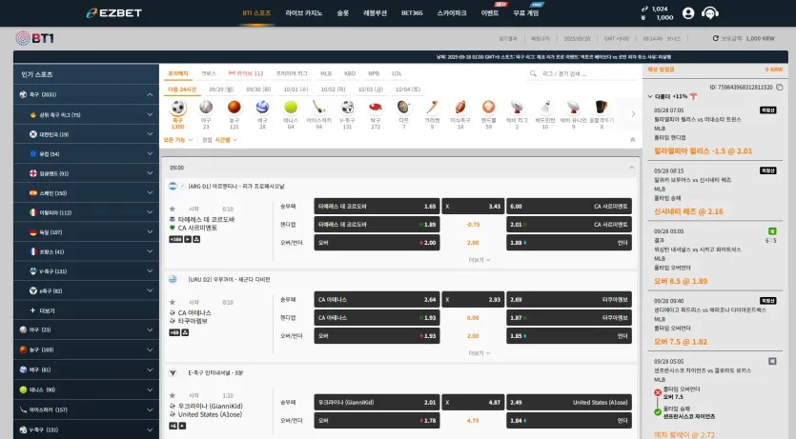Switch to the MLB tab
This screenshot has width=796, height=439.
[x=326, y=73]
